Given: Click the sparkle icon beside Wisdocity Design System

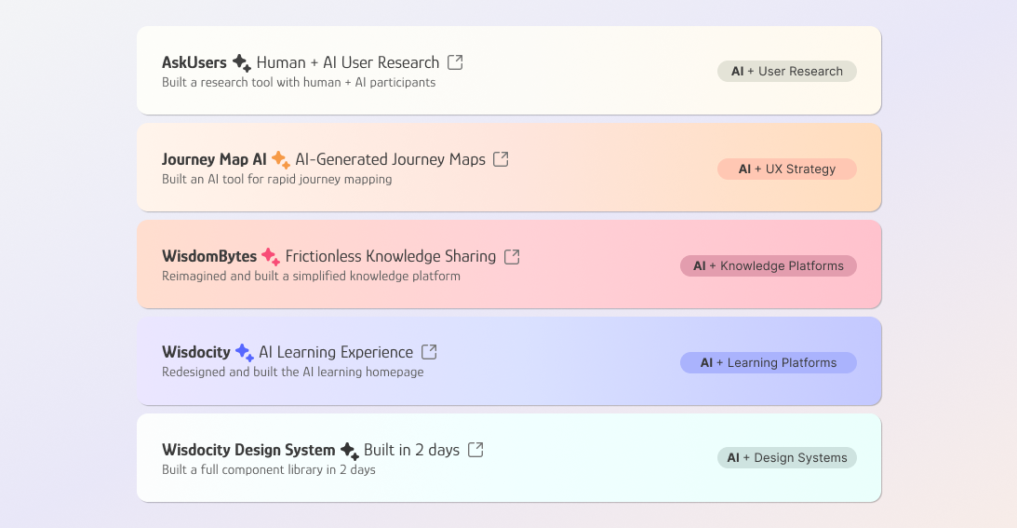Looking at the screenshot, I should pos(349,451).
